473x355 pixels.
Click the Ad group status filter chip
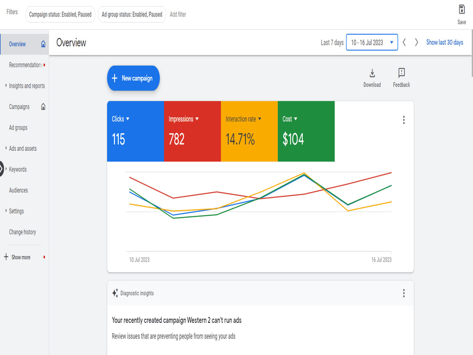click(132, 14)
